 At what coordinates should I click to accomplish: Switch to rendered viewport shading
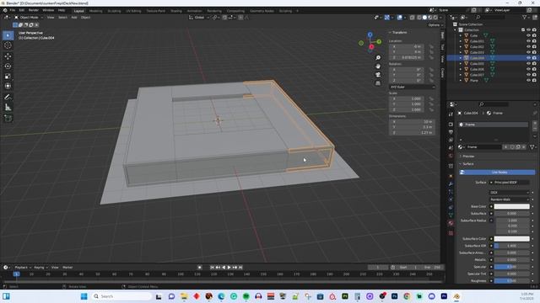tap(435, 18)
